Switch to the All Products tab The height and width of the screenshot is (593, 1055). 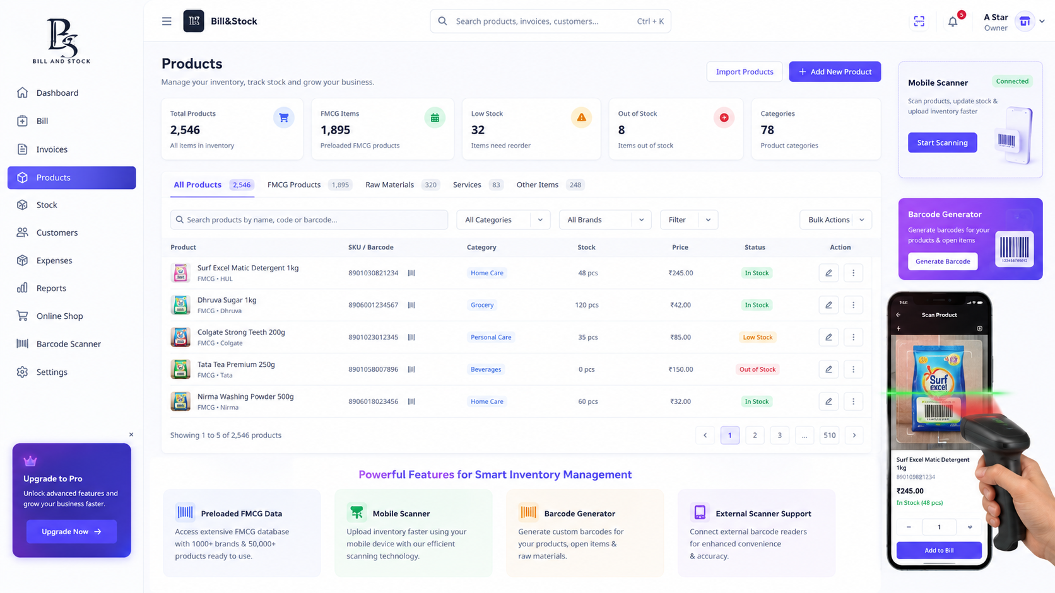[x=213, y=185]
